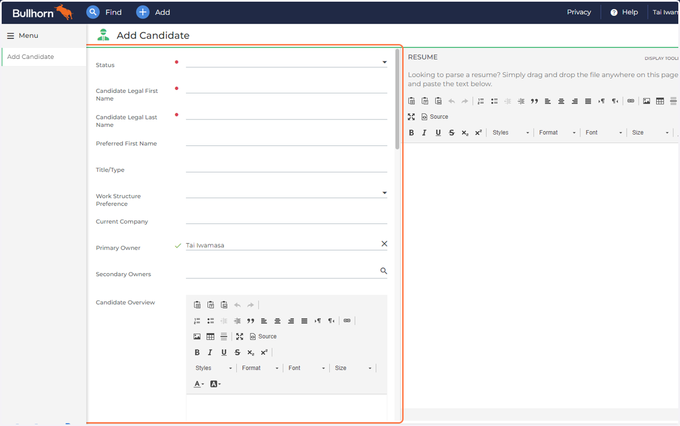Toggle subscript in Candidate Overview editor
Image resolution: width=680 pixels, height=426 pixels.
pyautogui.click(x=250, y=352)
